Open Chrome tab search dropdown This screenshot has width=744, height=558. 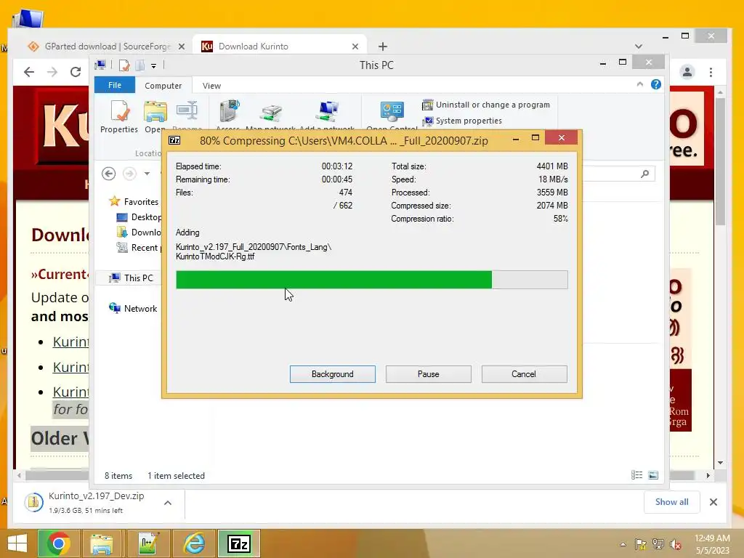tap(638, 46)
